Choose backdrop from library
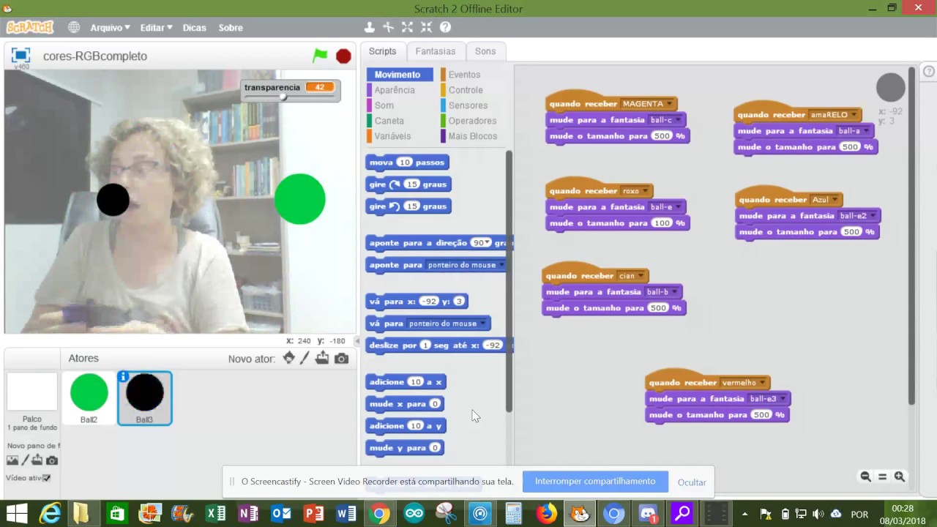The image size is (937, 527). 12,460
